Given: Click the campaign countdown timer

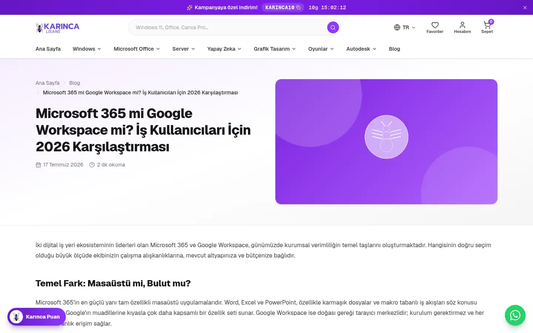Looking at the screenshot, I should [327, 7].
